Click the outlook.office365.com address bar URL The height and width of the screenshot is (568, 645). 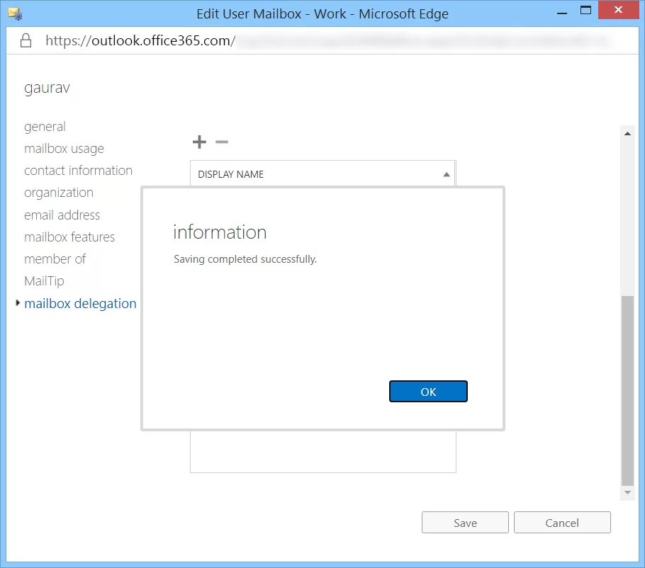click(140, 40)
